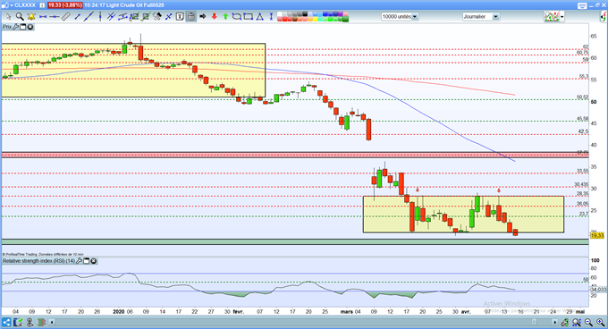Viewport: 608px width, 329px height.
Task: Click the 34,033 RSI value label
Action: tap(598, 290)
